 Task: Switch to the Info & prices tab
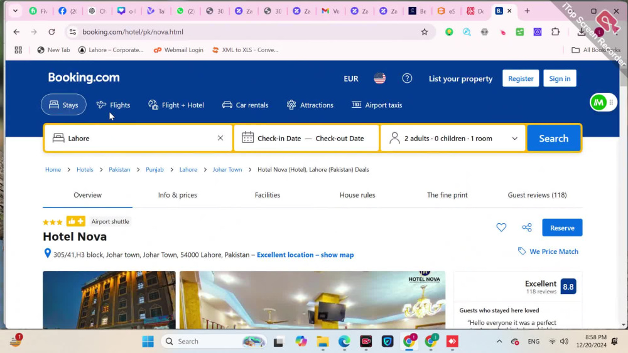(x=178, y=195)
